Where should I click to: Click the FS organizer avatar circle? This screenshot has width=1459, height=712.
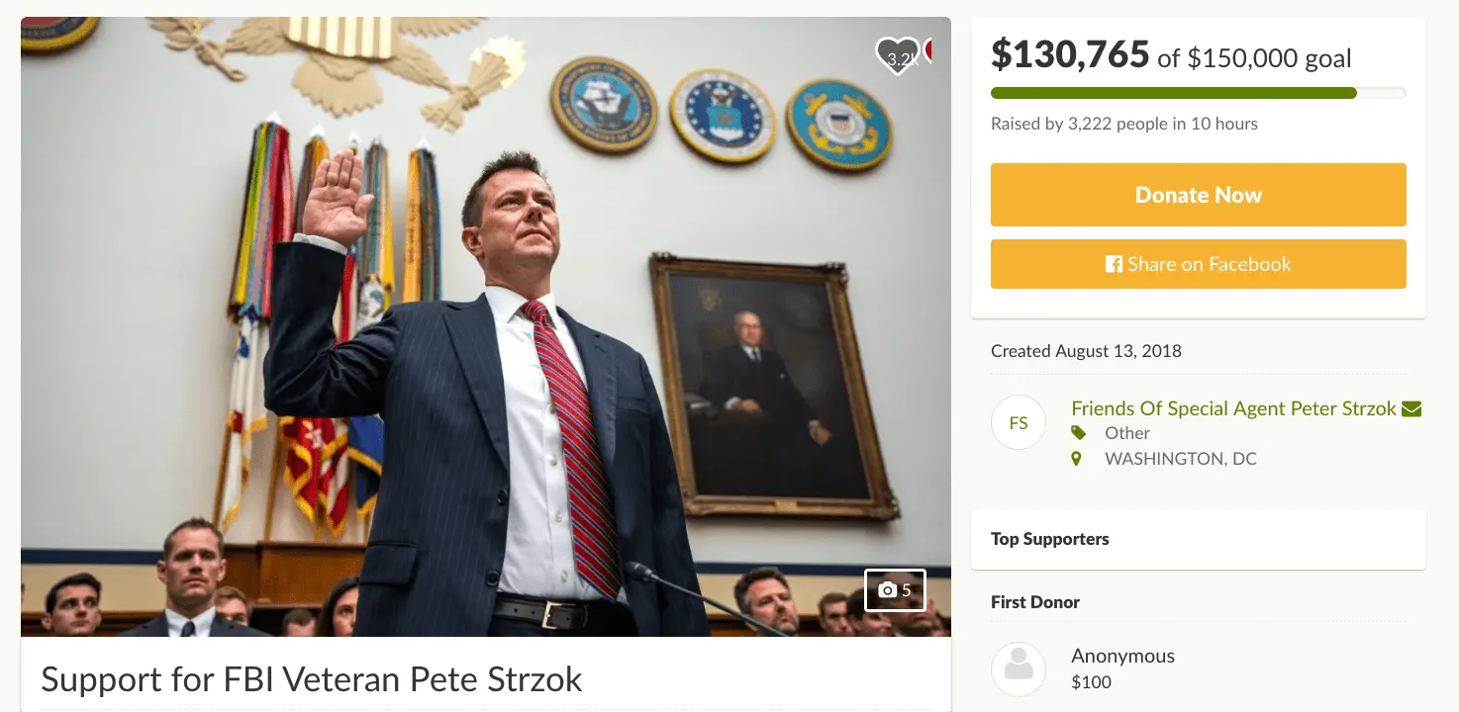[x=1019, y=423]
